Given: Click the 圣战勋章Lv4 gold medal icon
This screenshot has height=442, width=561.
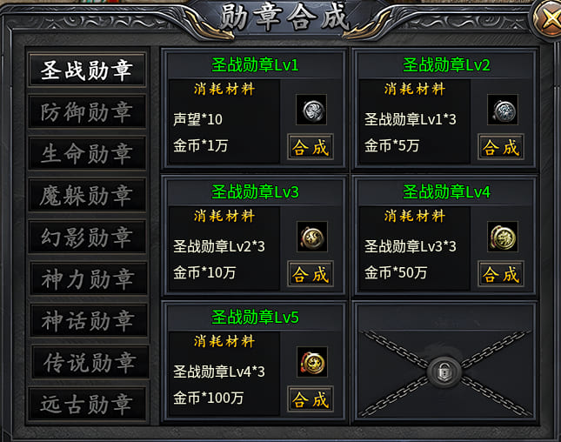Looking at the screenshot, I should pos(503,237).
